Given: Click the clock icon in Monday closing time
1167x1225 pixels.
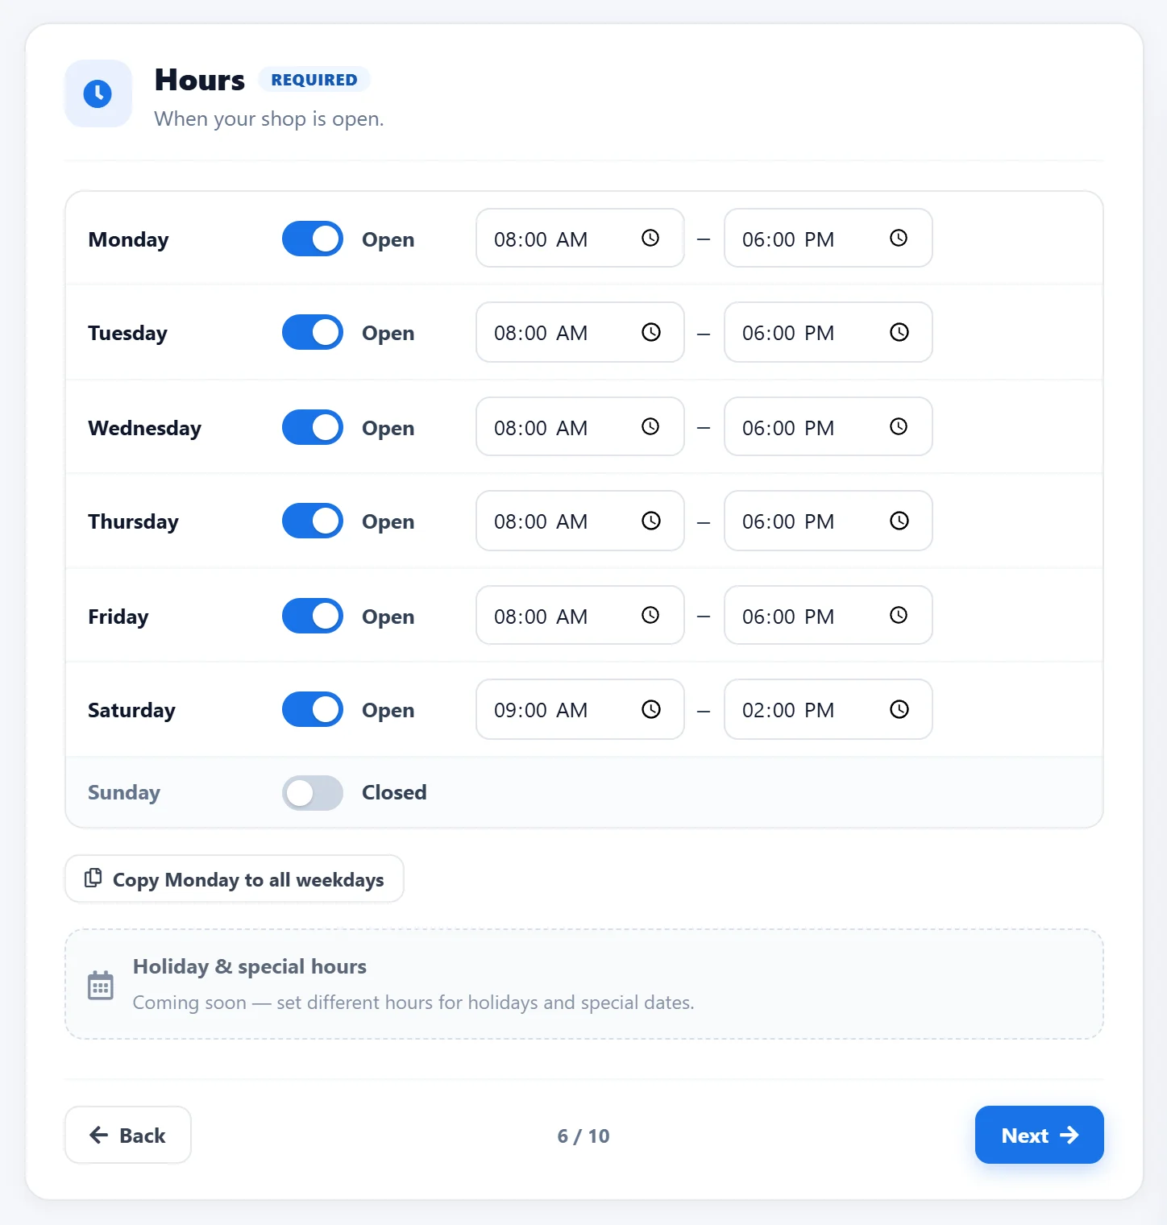Looking at the screenshot, I should point(899,238).
